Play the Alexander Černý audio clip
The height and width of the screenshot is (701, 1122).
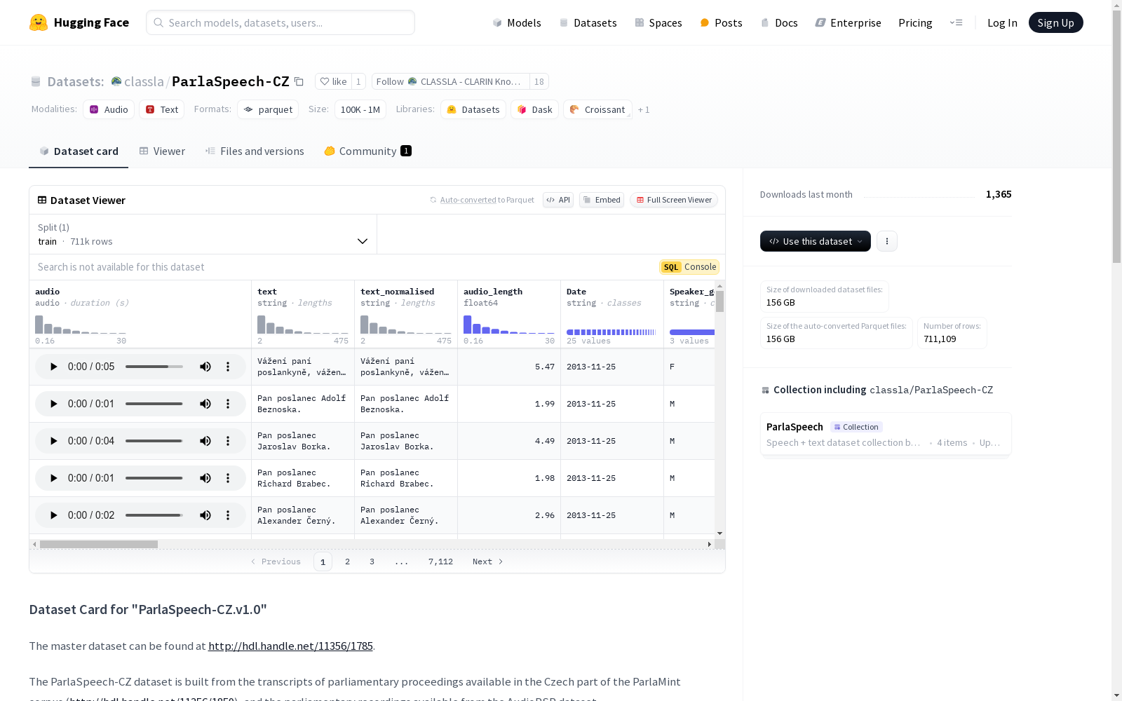(53, 515)
